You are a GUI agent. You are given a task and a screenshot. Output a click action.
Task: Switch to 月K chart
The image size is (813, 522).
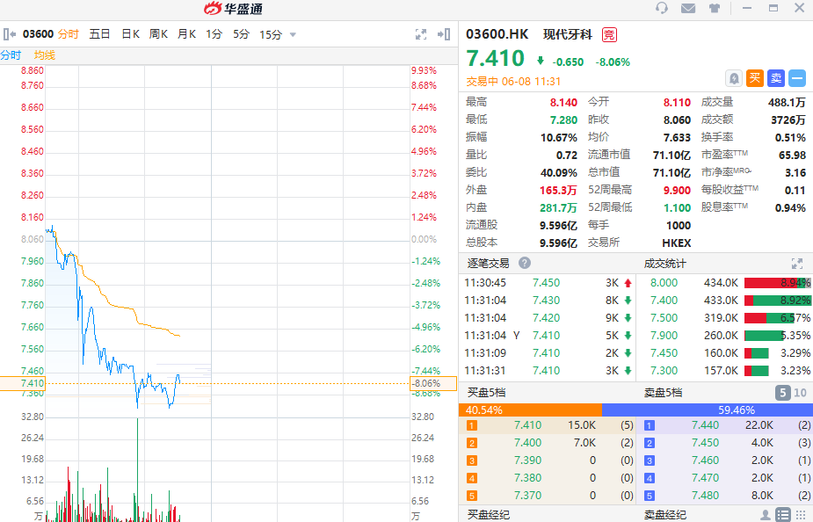pyautogui.click(x=186, y=34)
